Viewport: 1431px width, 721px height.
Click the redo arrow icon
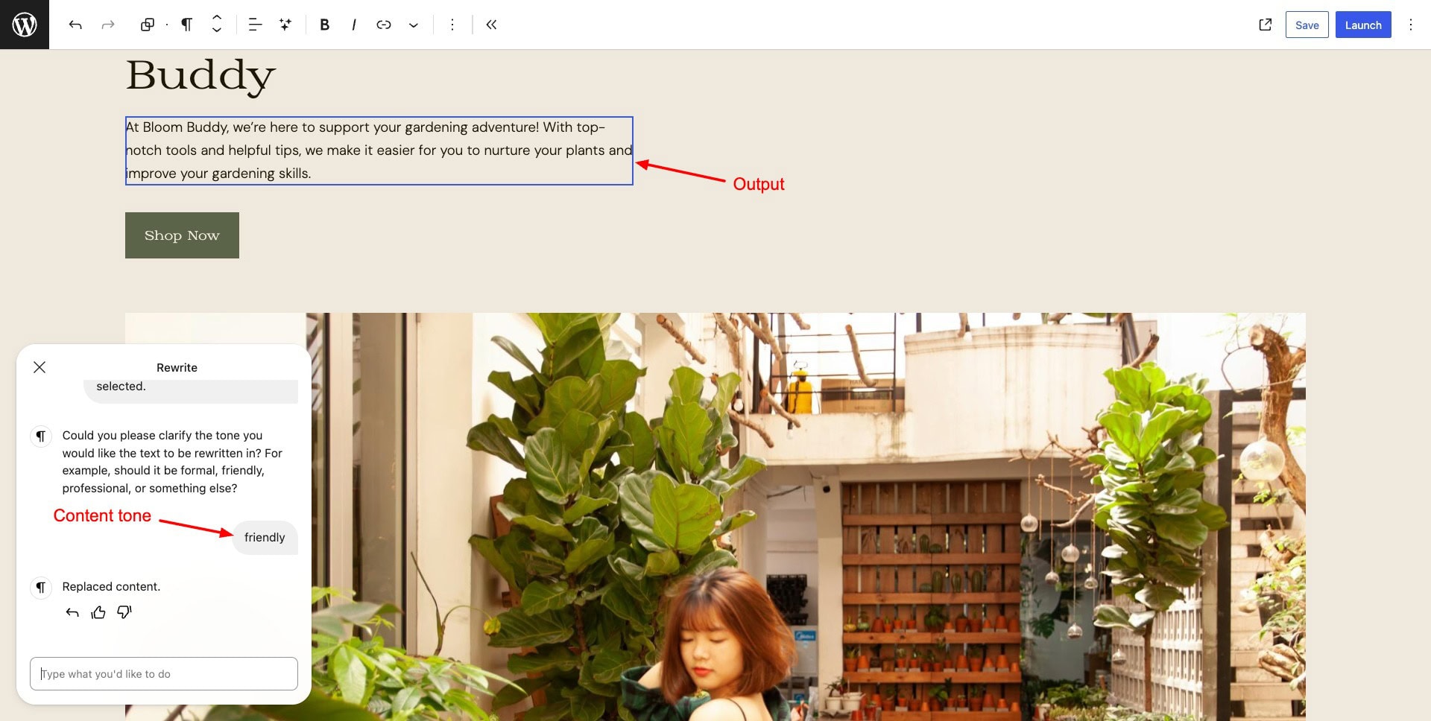108,25
